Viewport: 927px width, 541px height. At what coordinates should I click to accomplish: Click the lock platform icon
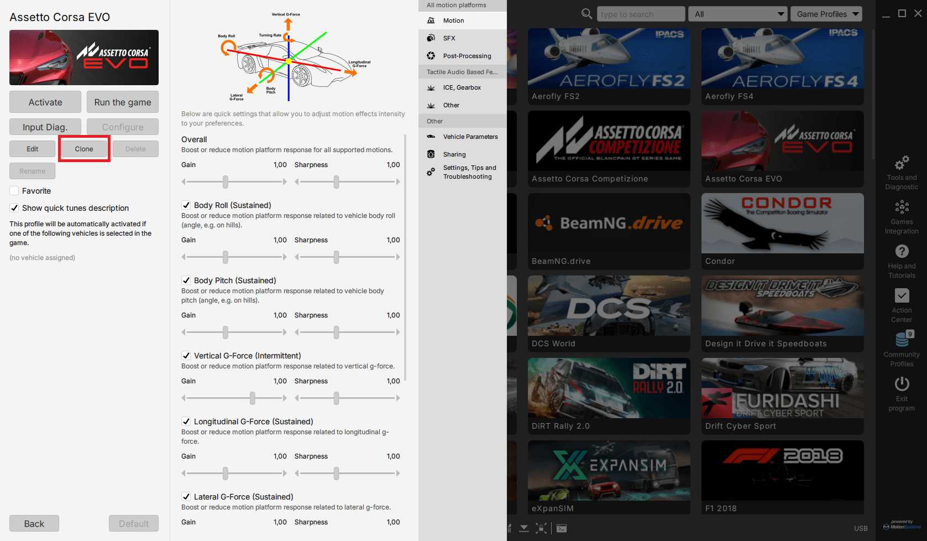pyautogui.click(x=541, y=528)
